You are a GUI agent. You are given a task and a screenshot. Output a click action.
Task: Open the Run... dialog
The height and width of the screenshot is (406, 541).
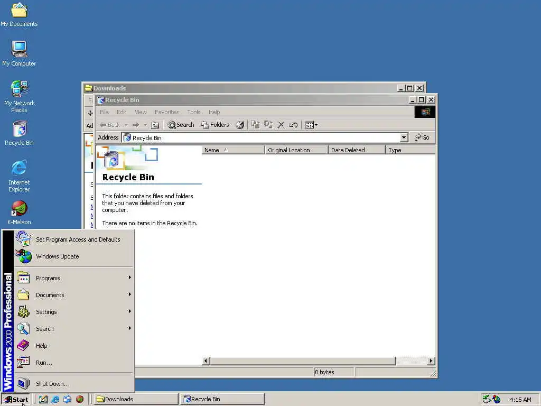point(74,363)
